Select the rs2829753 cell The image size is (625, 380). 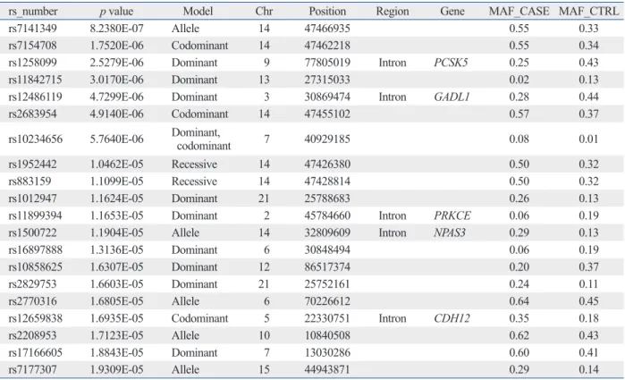click(33, 284)
